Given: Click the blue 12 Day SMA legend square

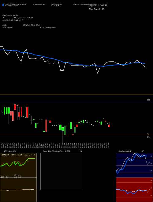Looking at the screenshot, I should 3,5.
